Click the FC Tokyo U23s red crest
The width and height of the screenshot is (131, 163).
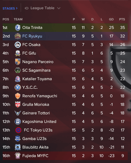click(x=18, y=130)
